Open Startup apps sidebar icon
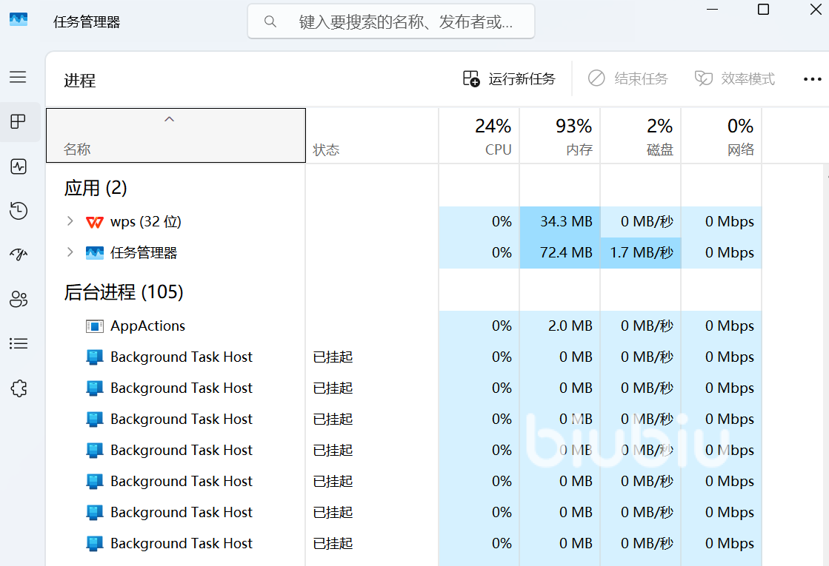 pyautogui.click(x=19, y=255)
